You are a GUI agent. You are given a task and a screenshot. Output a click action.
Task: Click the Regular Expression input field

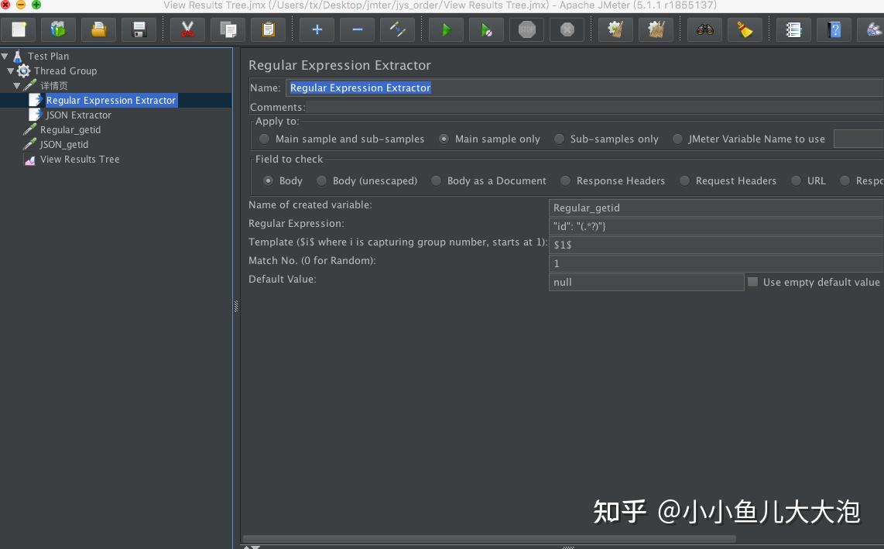pos(697,226)
